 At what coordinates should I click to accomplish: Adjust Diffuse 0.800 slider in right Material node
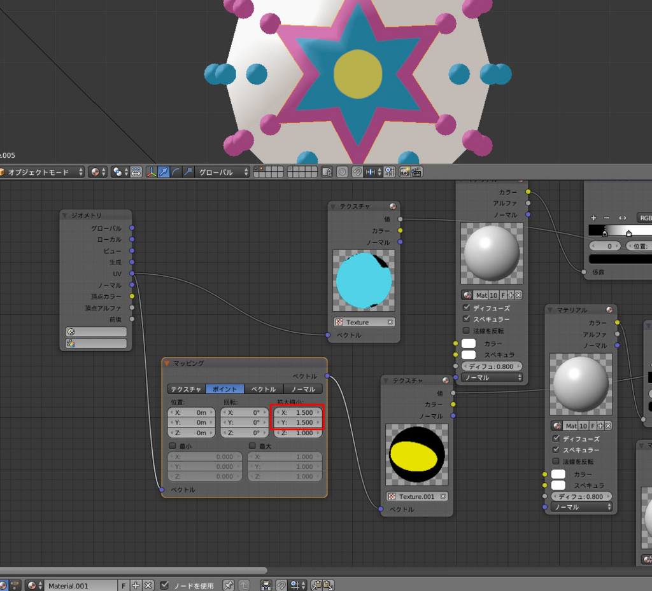(581, 496)
